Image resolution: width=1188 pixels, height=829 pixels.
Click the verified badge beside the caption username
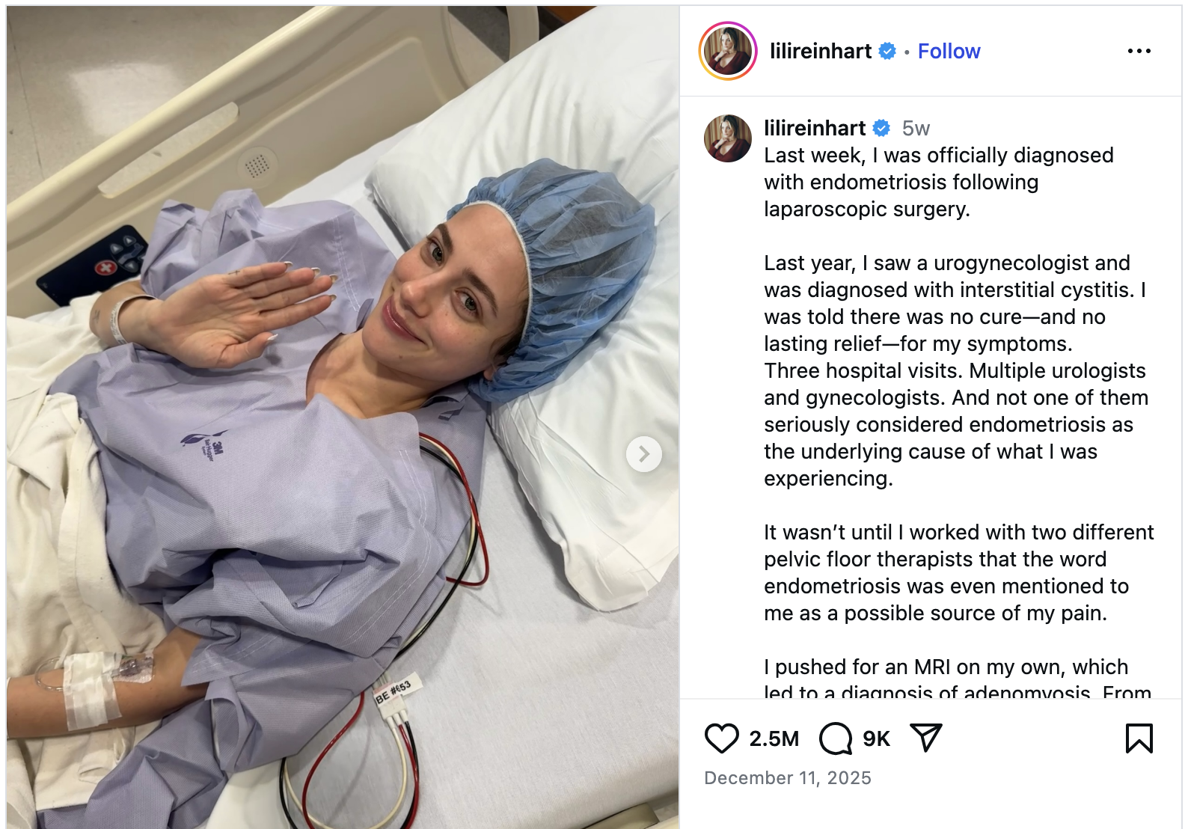[x=882, y=129]
